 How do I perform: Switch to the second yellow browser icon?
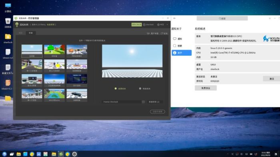point(68,154)
